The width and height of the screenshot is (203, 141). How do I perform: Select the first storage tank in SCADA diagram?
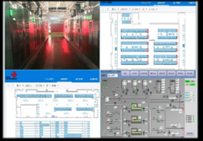point(124,83)
